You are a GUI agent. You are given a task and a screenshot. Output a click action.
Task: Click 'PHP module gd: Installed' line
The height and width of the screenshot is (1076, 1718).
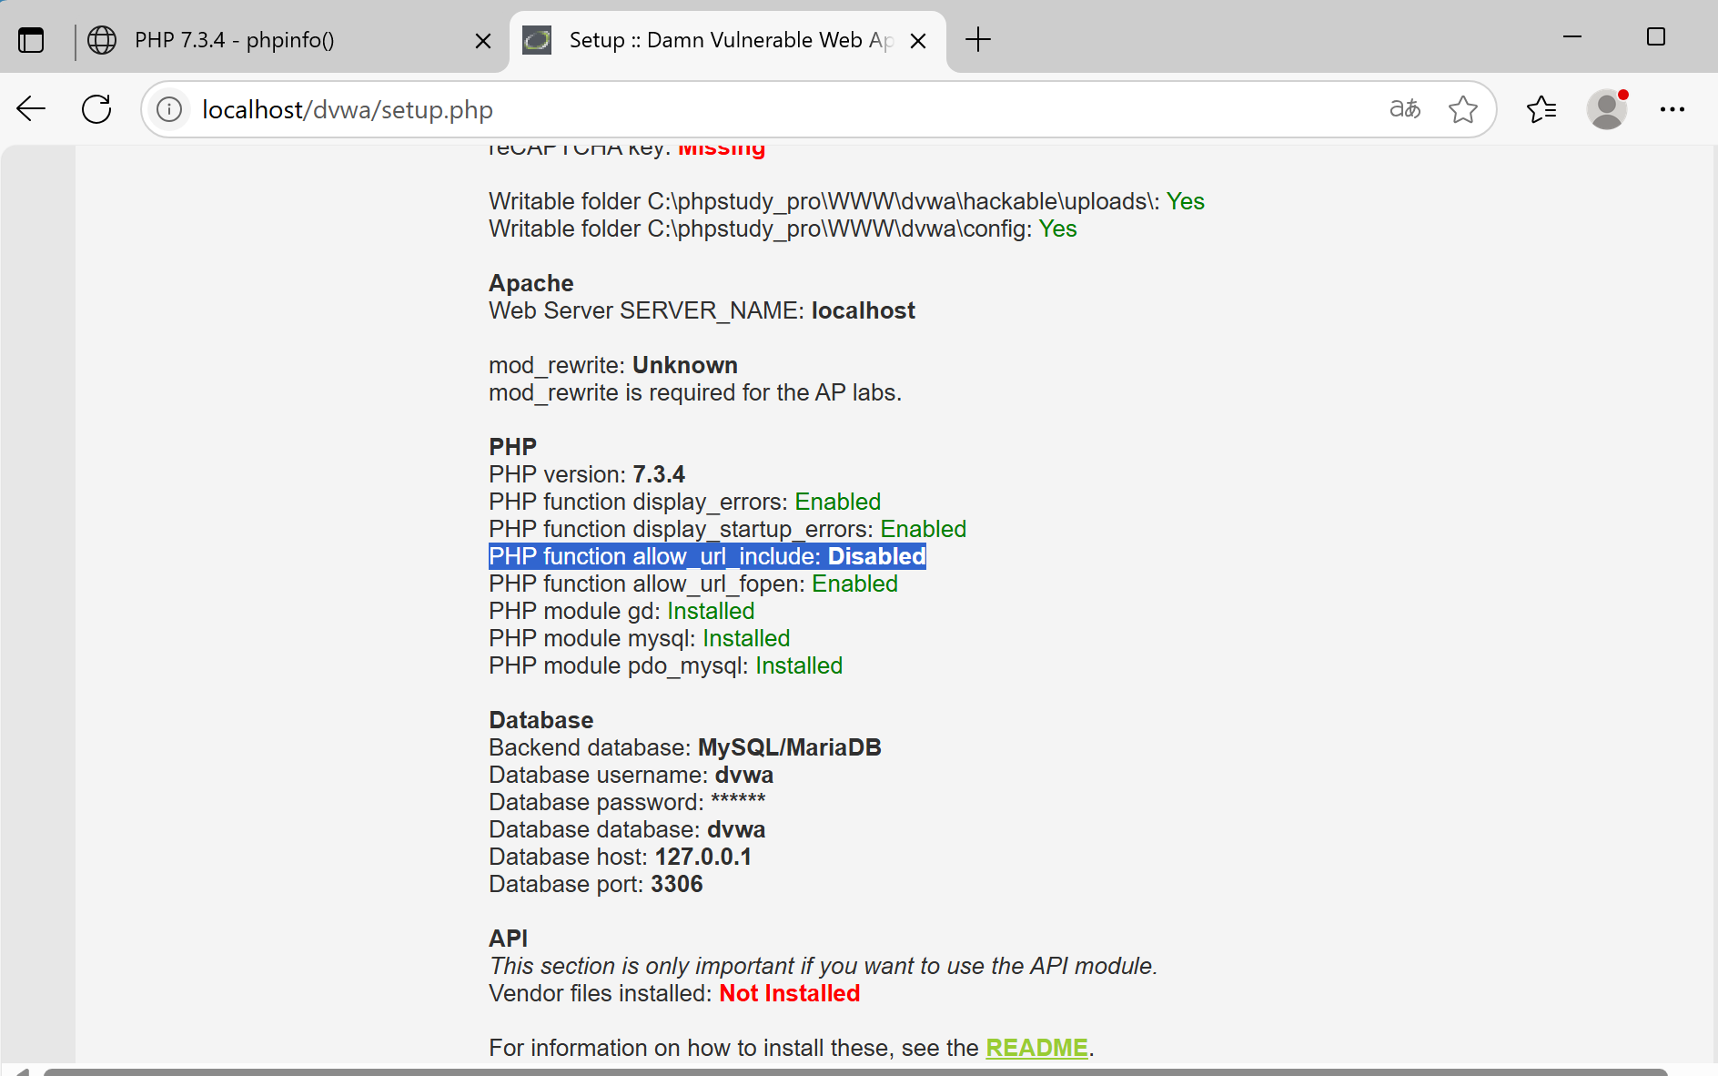tap(622, 611)
